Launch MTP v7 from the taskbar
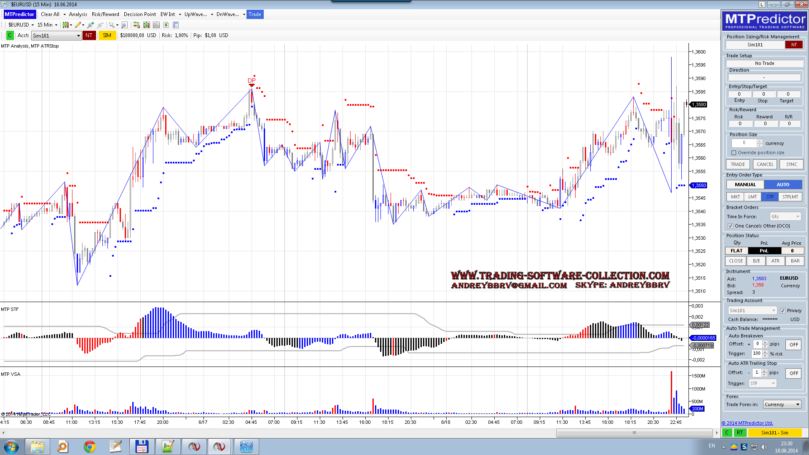The image size is (809, 455). 246,446
